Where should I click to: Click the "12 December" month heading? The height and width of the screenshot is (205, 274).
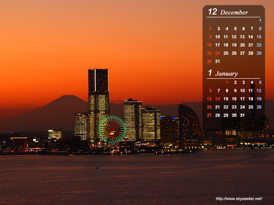228,12
